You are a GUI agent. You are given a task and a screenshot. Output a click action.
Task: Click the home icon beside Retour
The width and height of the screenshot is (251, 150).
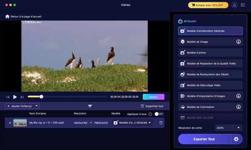pos(8,16)
